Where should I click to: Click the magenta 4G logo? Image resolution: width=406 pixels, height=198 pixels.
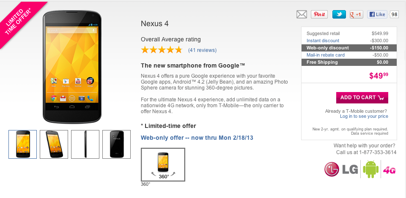point(390,171)
